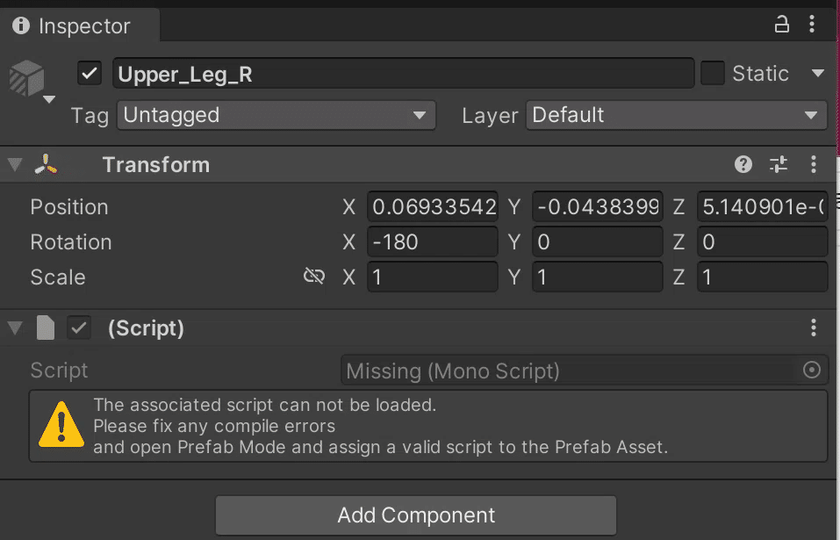The width and height of the screenshot is (840, 540).
Task: Open Transform component help reference
Action: [x=743, y=164]
